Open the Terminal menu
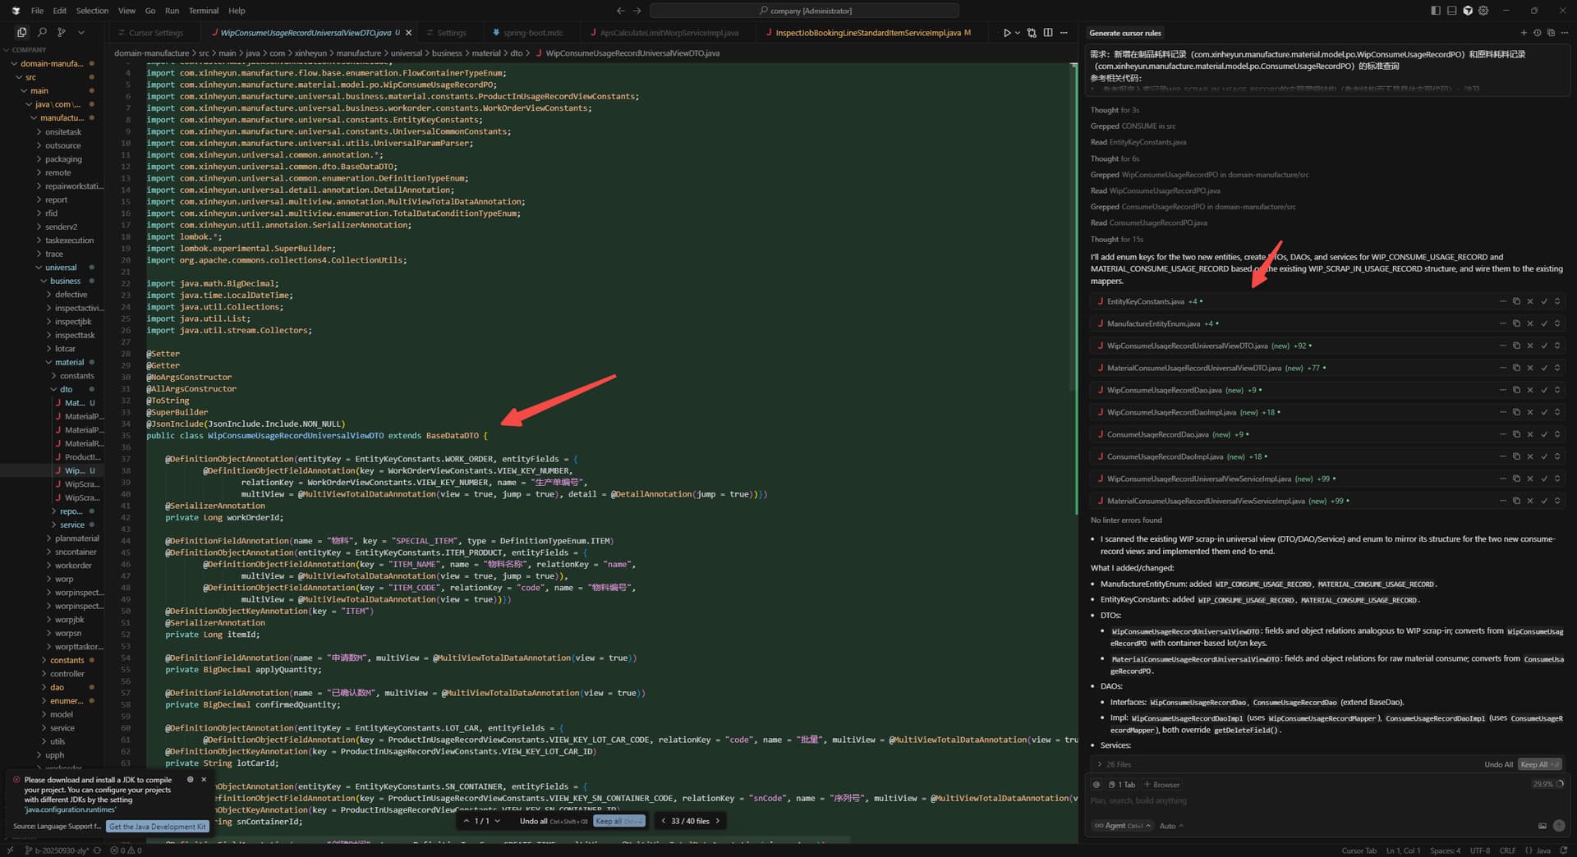The width and height of the screenshot is (1577, 857). (204, 11)
